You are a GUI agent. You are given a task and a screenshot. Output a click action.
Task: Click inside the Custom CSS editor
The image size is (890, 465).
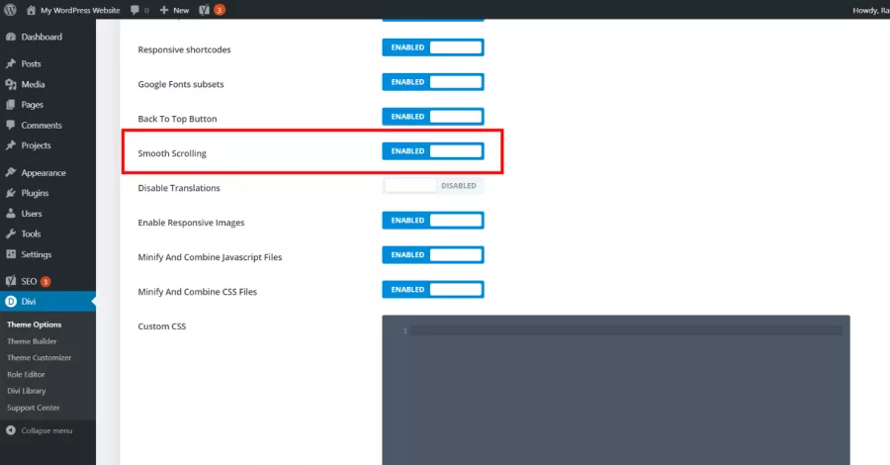click(616, 390)
